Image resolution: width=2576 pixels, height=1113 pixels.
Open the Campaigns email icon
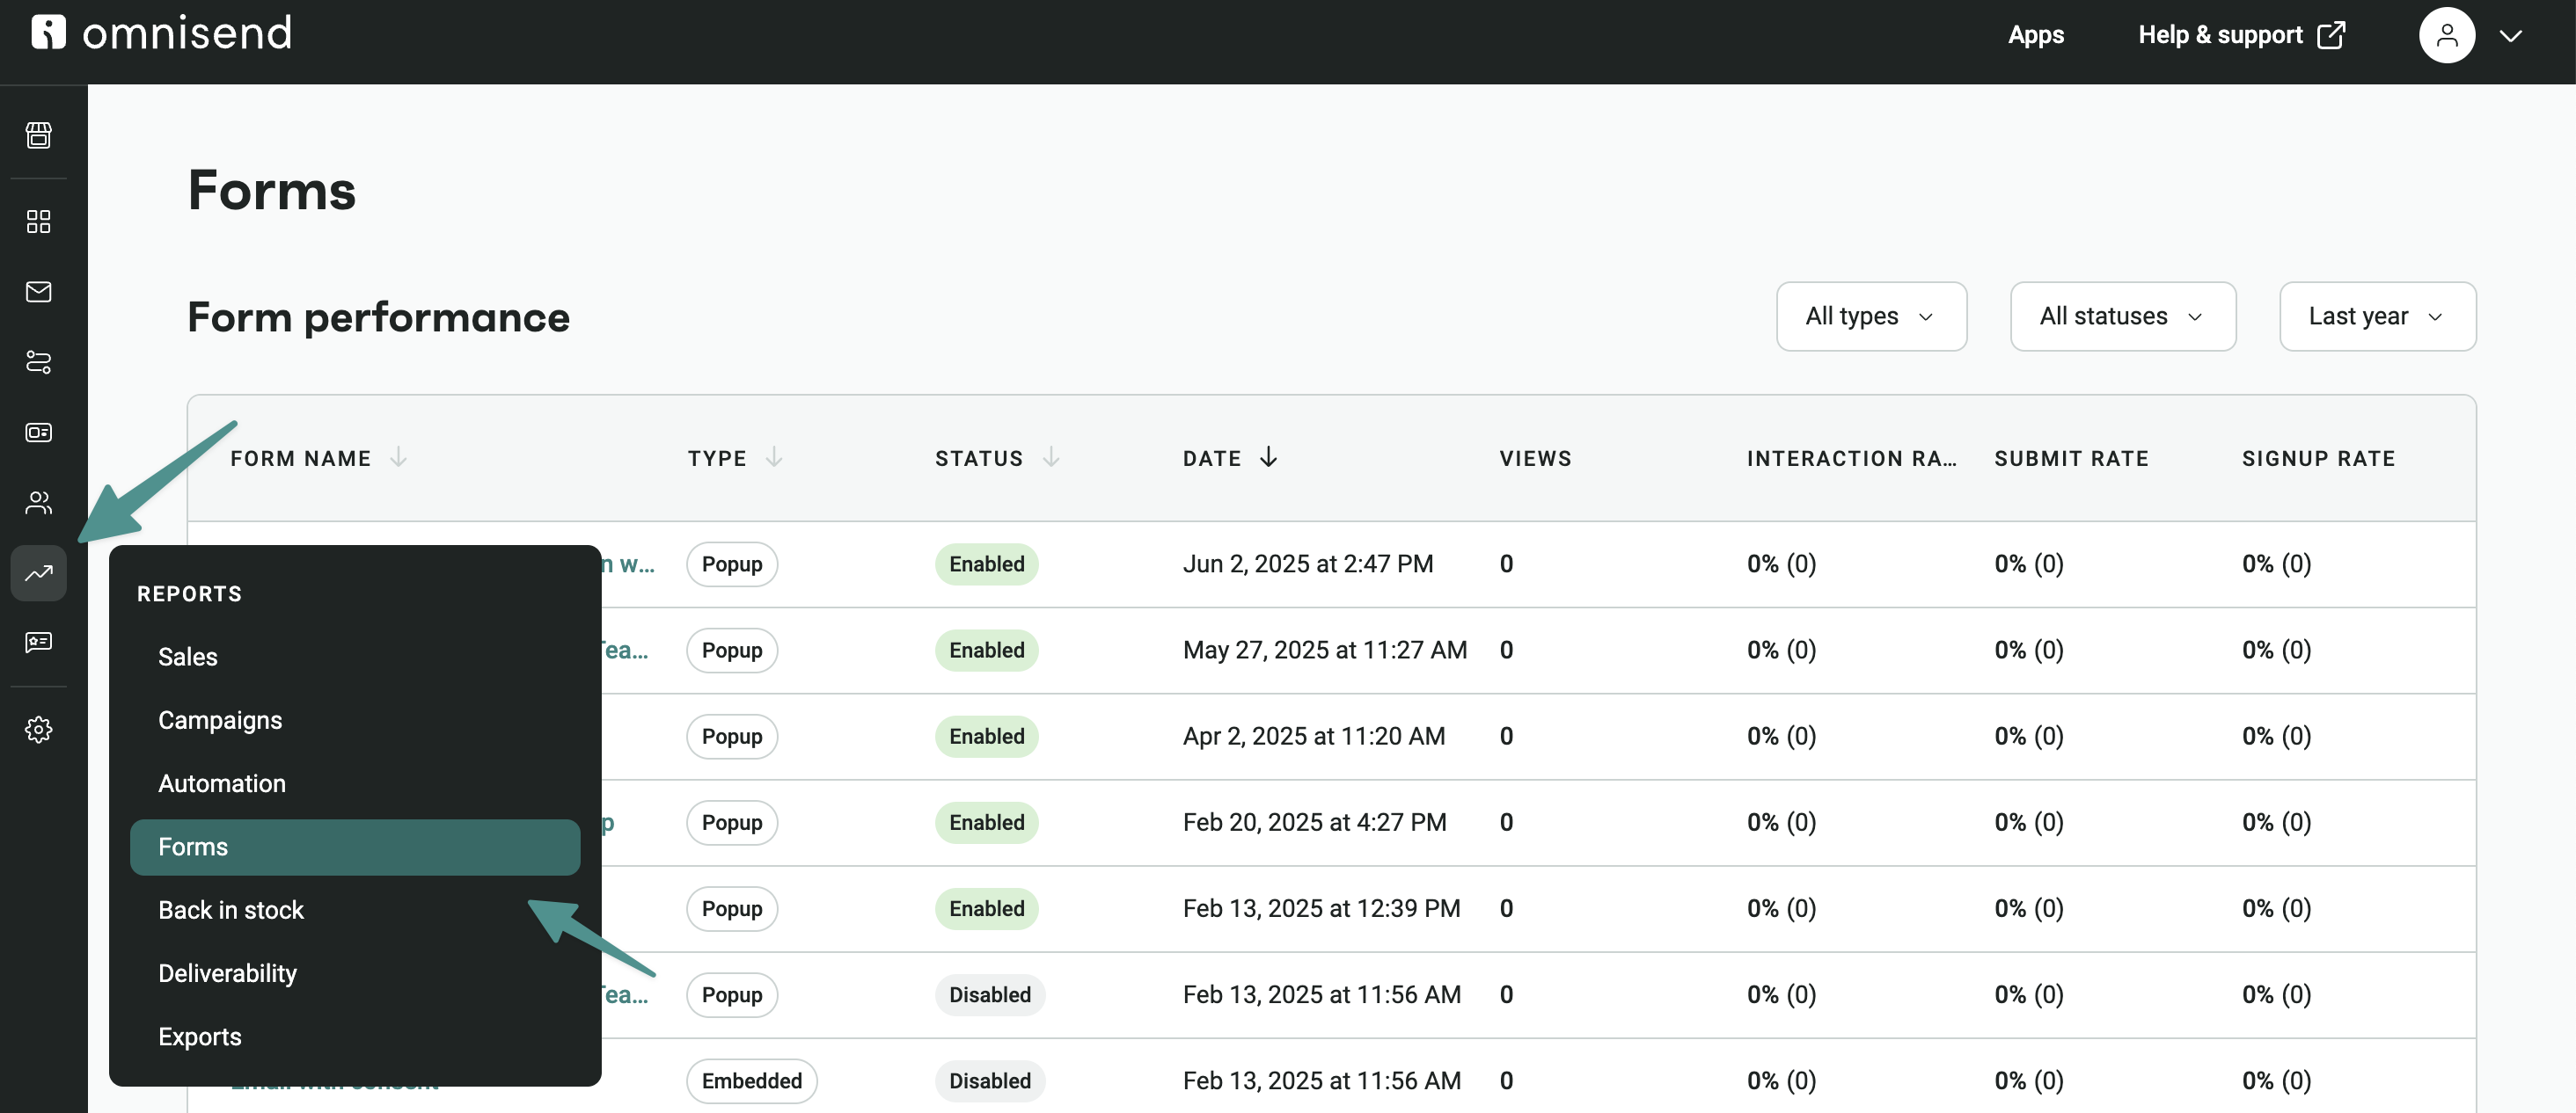click(x=38, y=292)
